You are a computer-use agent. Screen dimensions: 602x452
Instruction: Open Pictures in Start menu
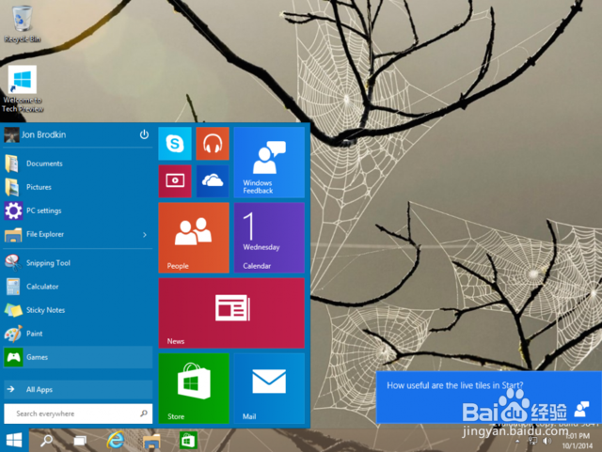tap(78, 187)
